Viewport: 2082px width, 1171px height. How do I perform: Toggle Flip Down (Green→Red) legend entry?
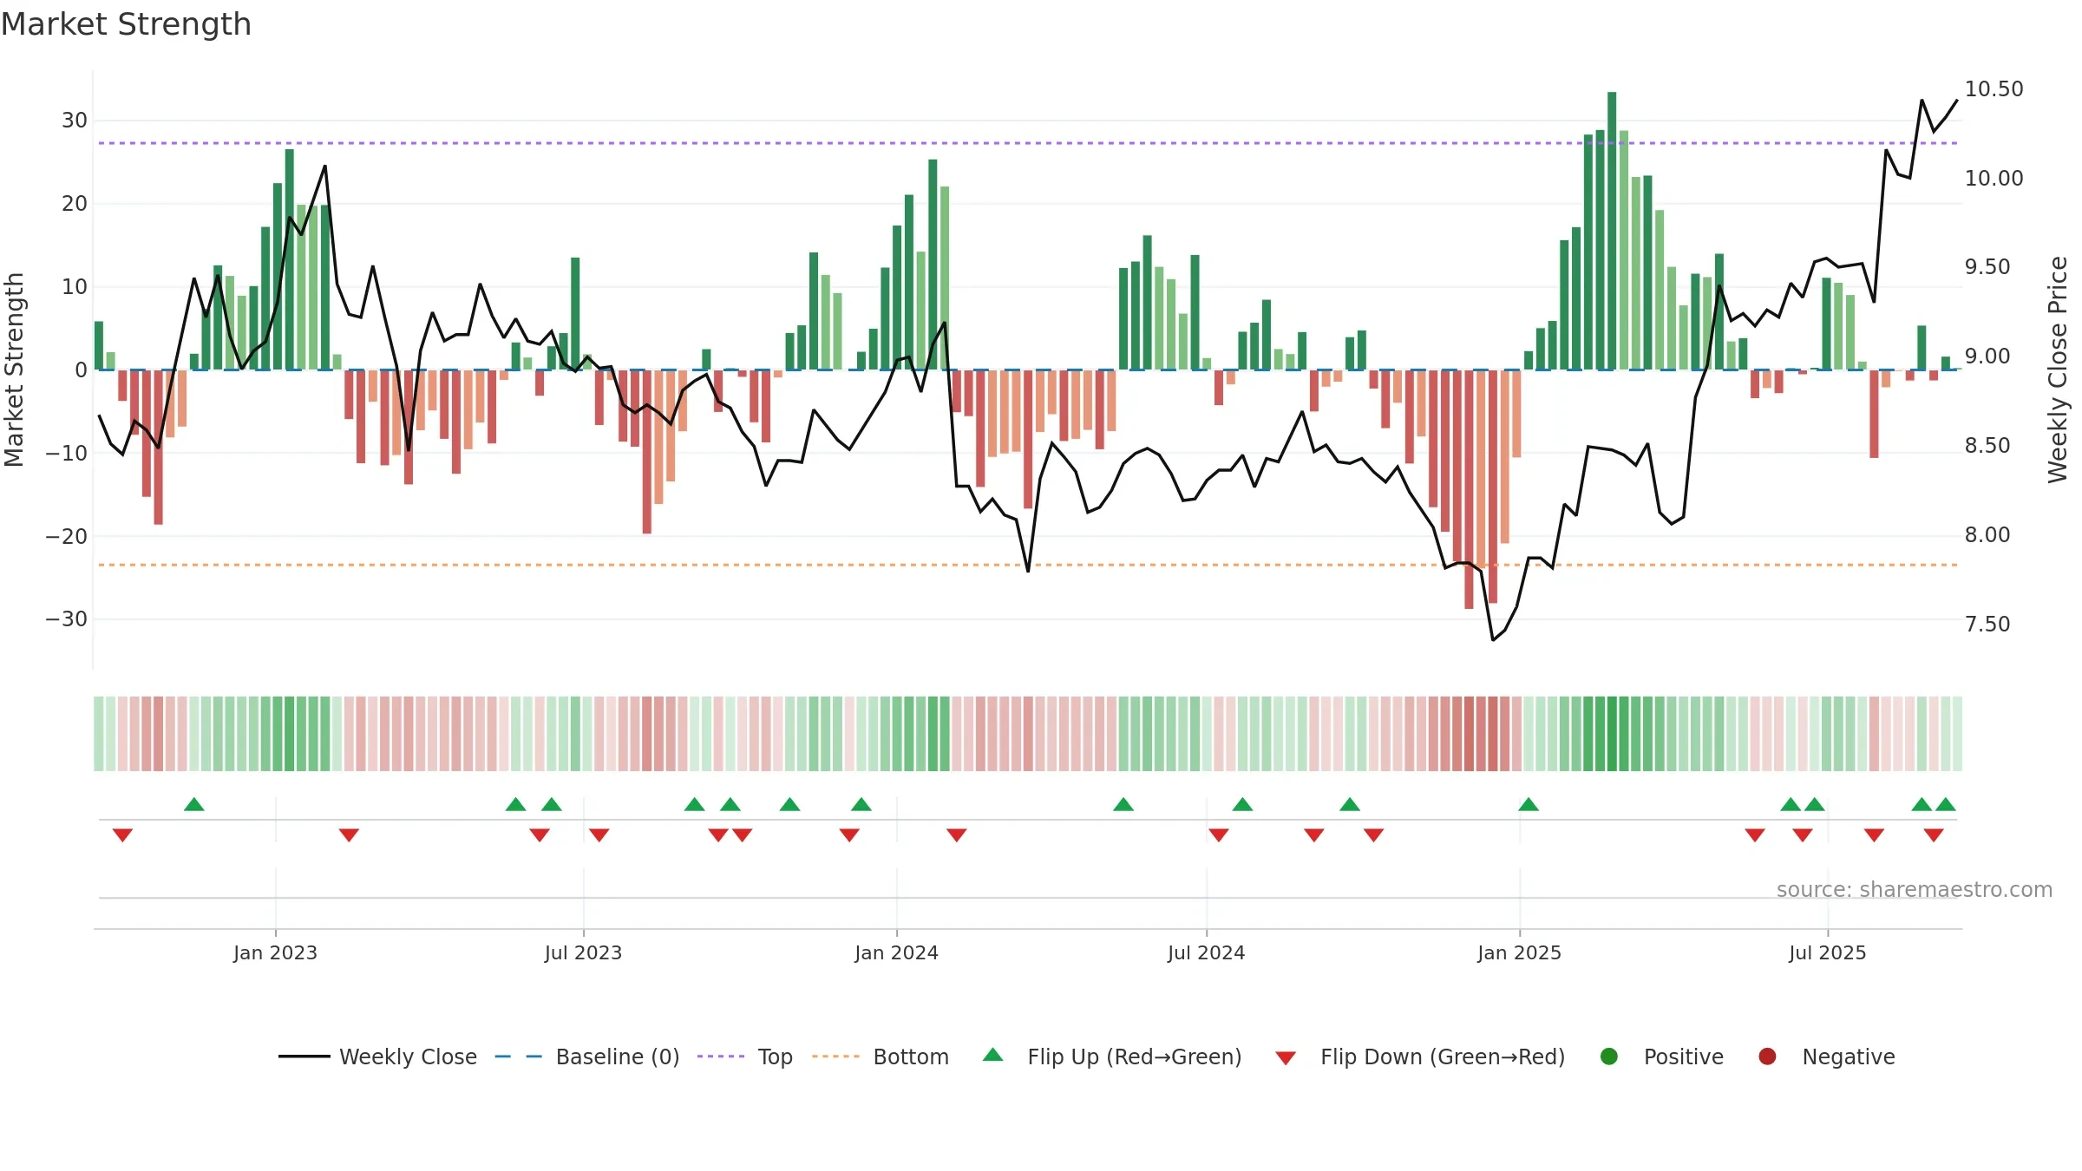point(1420,1057)
